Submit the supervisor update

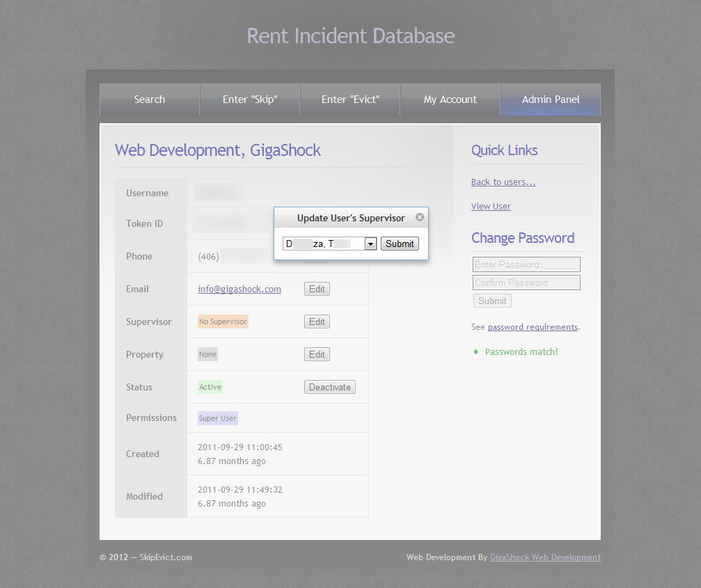(400, 244)
